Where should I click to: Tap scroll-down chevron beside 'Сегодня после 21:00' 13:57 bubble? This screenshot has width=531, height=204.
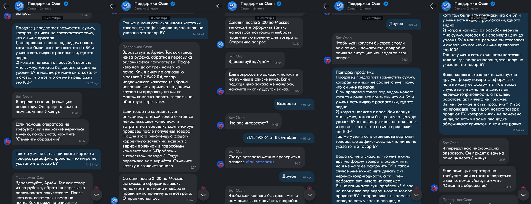pyautogui.click(x=203, y=195)
